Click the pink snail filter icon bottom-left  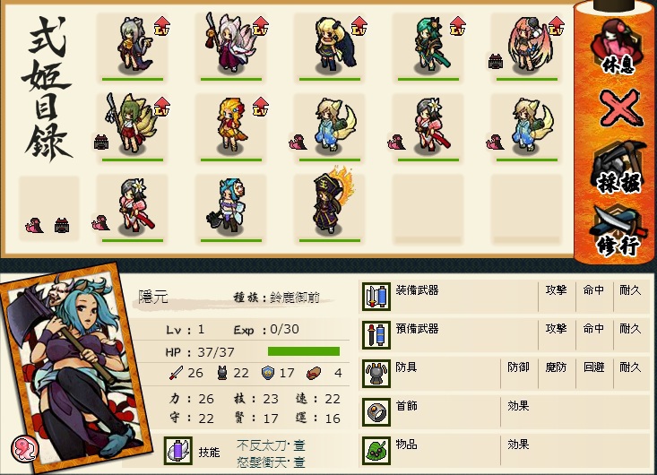pos(34,225)
